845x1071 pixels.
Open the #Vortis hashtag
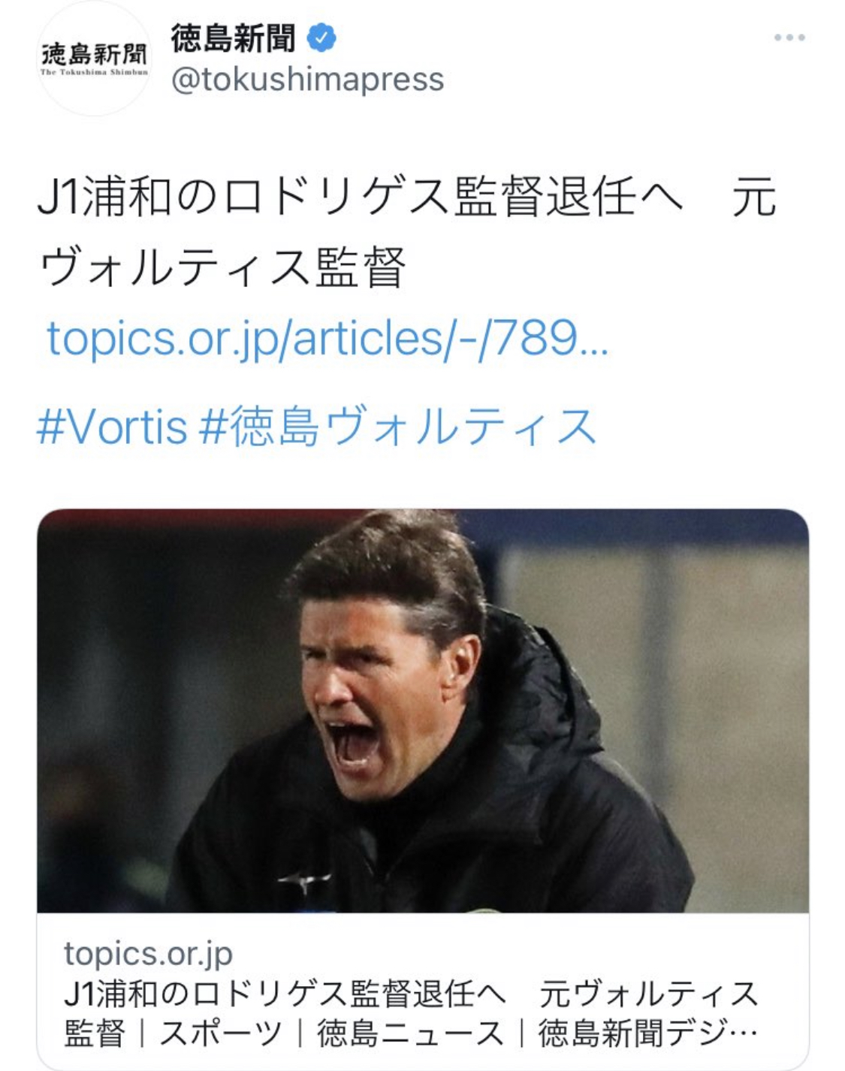(x=112, y=427)
